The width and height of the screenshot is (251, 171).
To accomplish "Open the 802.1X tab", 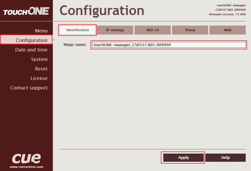I will coord(152,30).
